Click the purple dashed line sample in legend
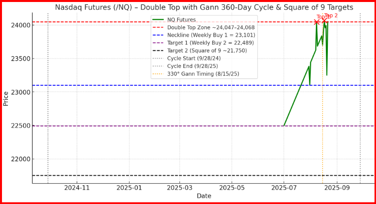 [158, 43]
